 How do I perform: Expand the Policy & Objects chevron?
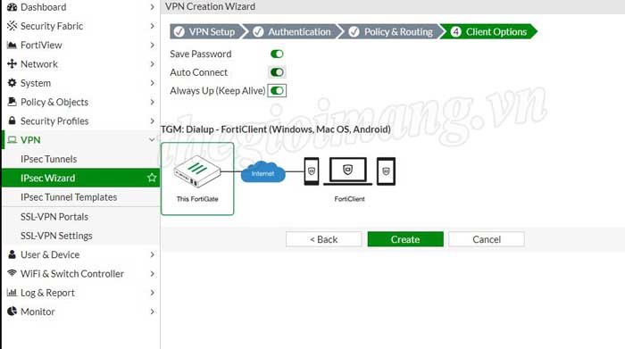point(153,102)
